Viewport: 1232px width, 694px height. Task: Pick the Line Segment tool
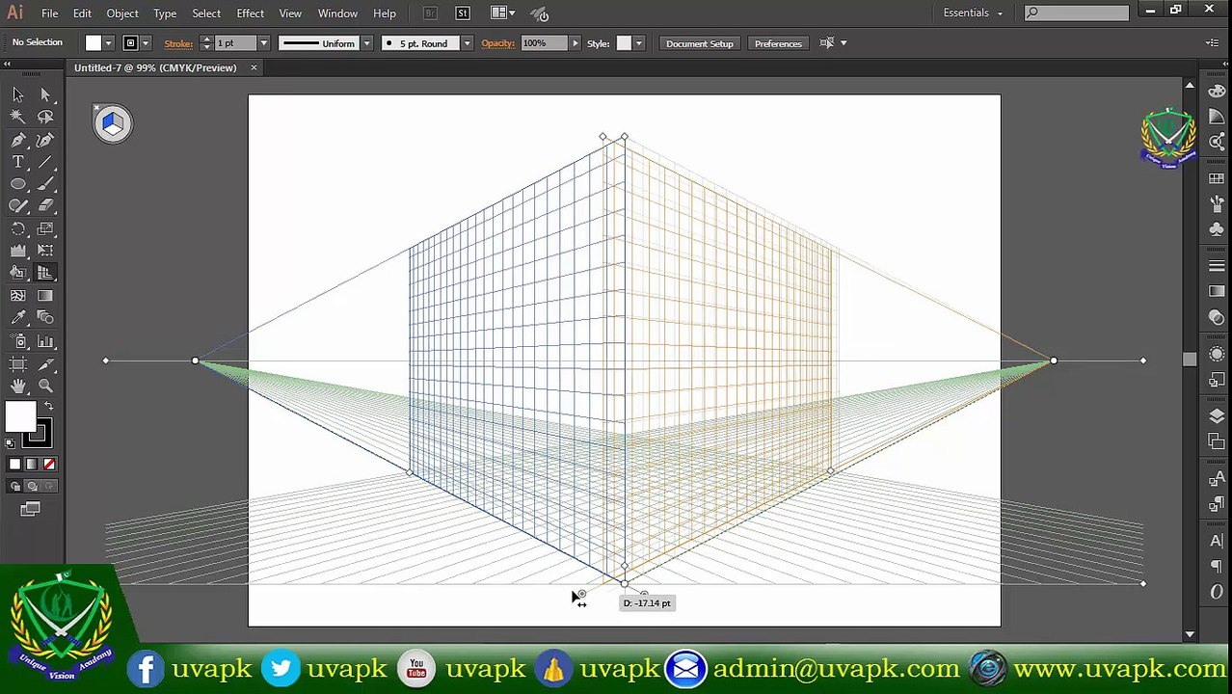tap(45, 162)
